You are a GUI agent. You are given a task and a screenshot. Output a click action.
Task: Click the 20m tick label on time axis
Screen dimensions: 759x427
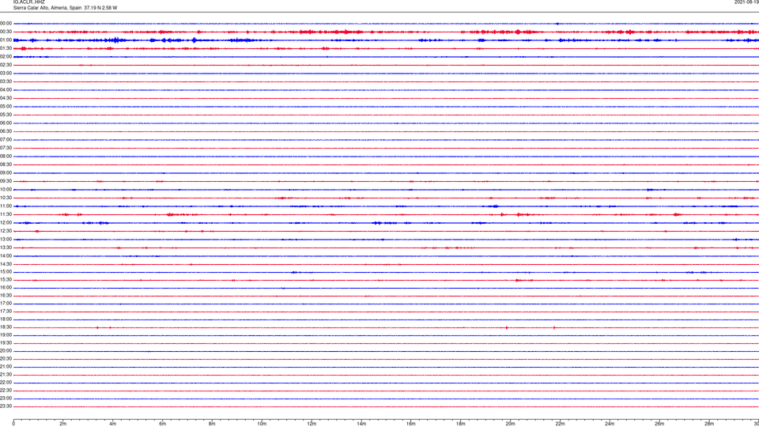[511, 424]
